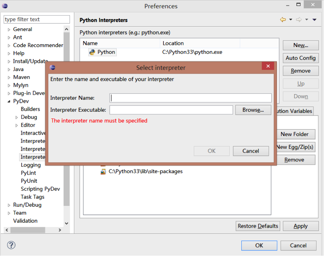The width and height of the screenshot is (324, 256).
Task: Maximize the Preferences window
Action: 299,4
